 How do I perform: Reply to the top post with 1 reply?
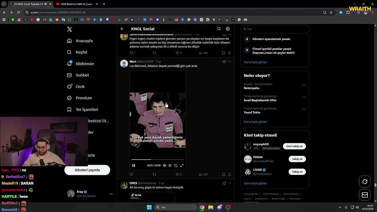click(x=132, y=53)
